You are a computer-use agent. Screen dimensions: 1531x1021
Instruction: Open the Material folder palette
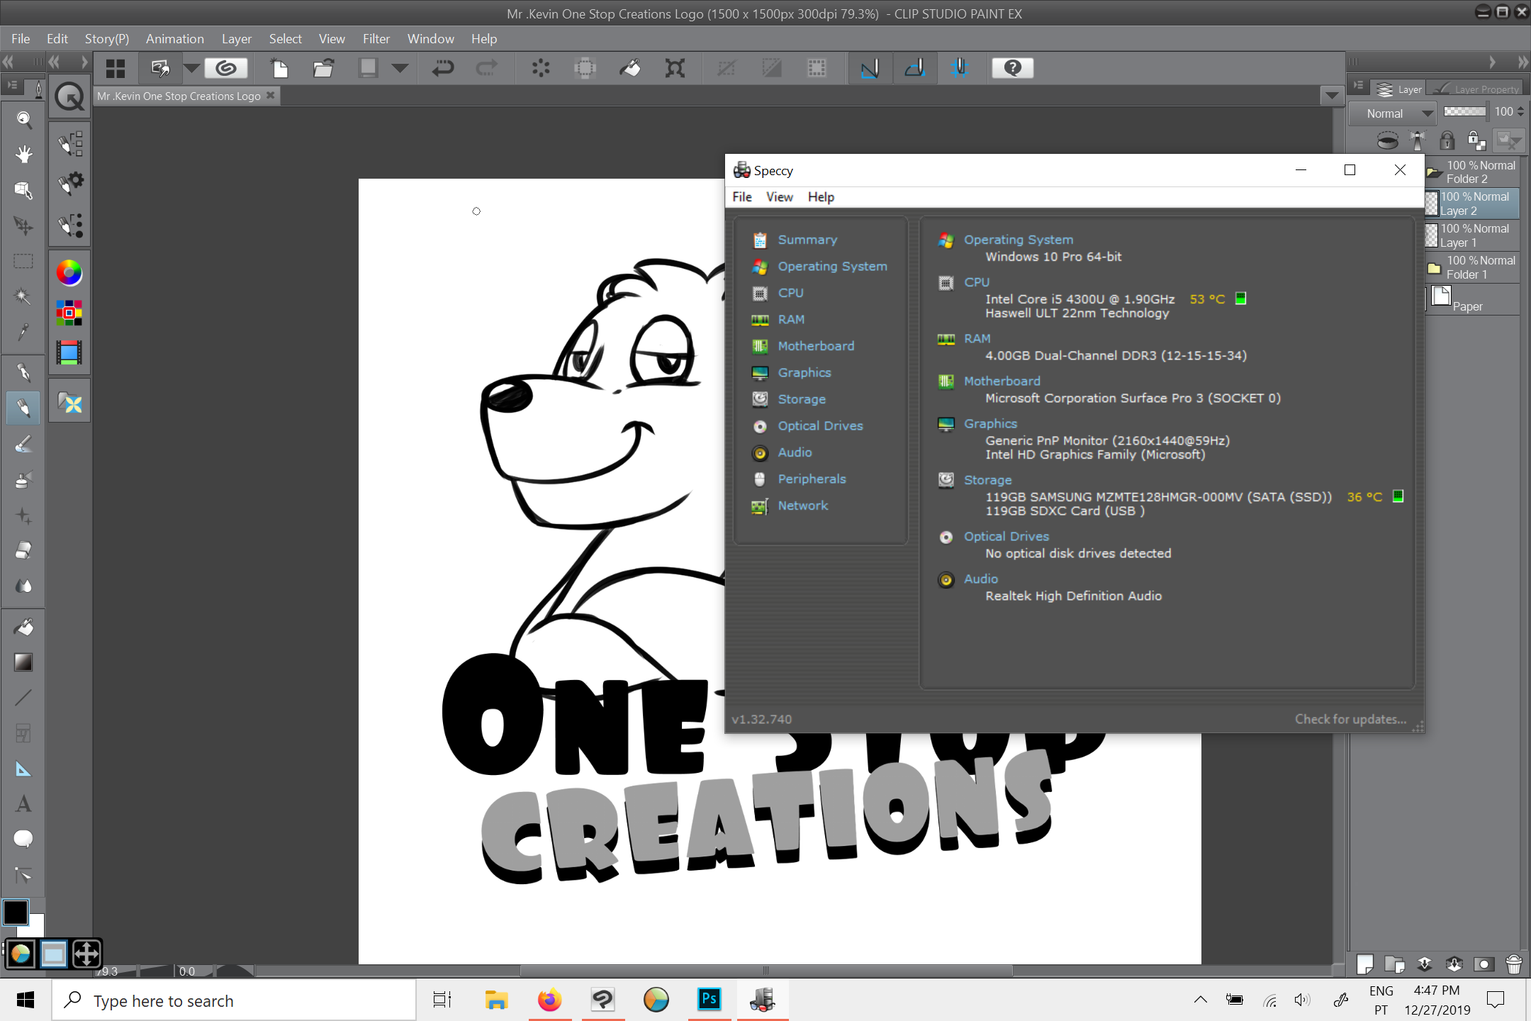(x=69, y=403)
